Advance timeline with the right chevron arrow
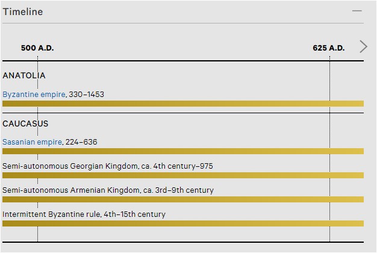Viewport: 377px width, 253px height. 363,46
